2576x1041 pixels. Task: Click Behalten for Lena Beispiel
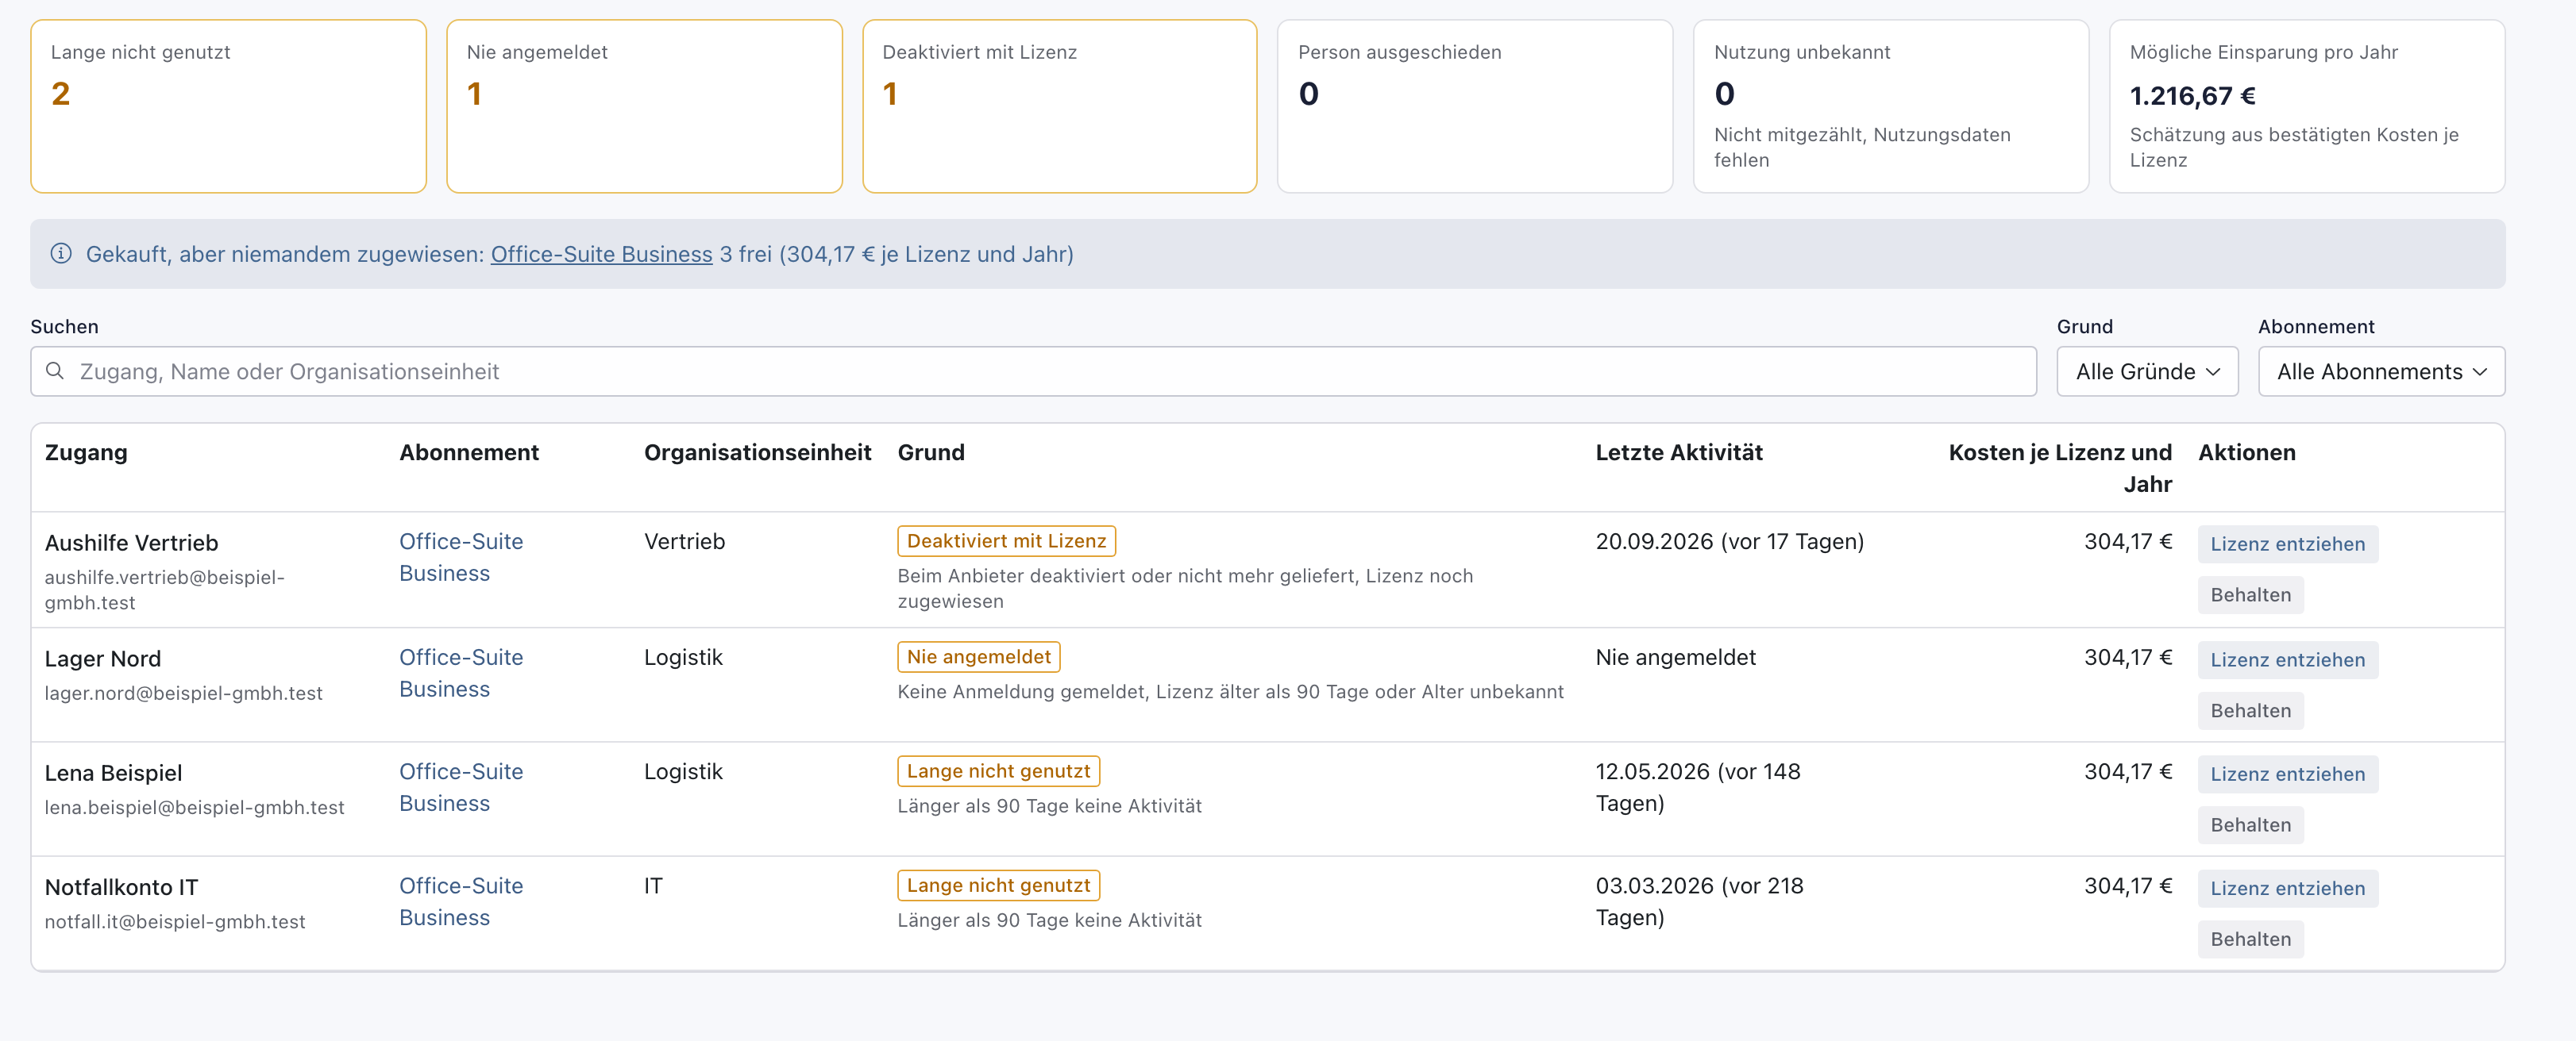coord(2250,825)
